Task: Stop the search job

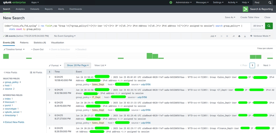Action: click(x=227, y=36)
